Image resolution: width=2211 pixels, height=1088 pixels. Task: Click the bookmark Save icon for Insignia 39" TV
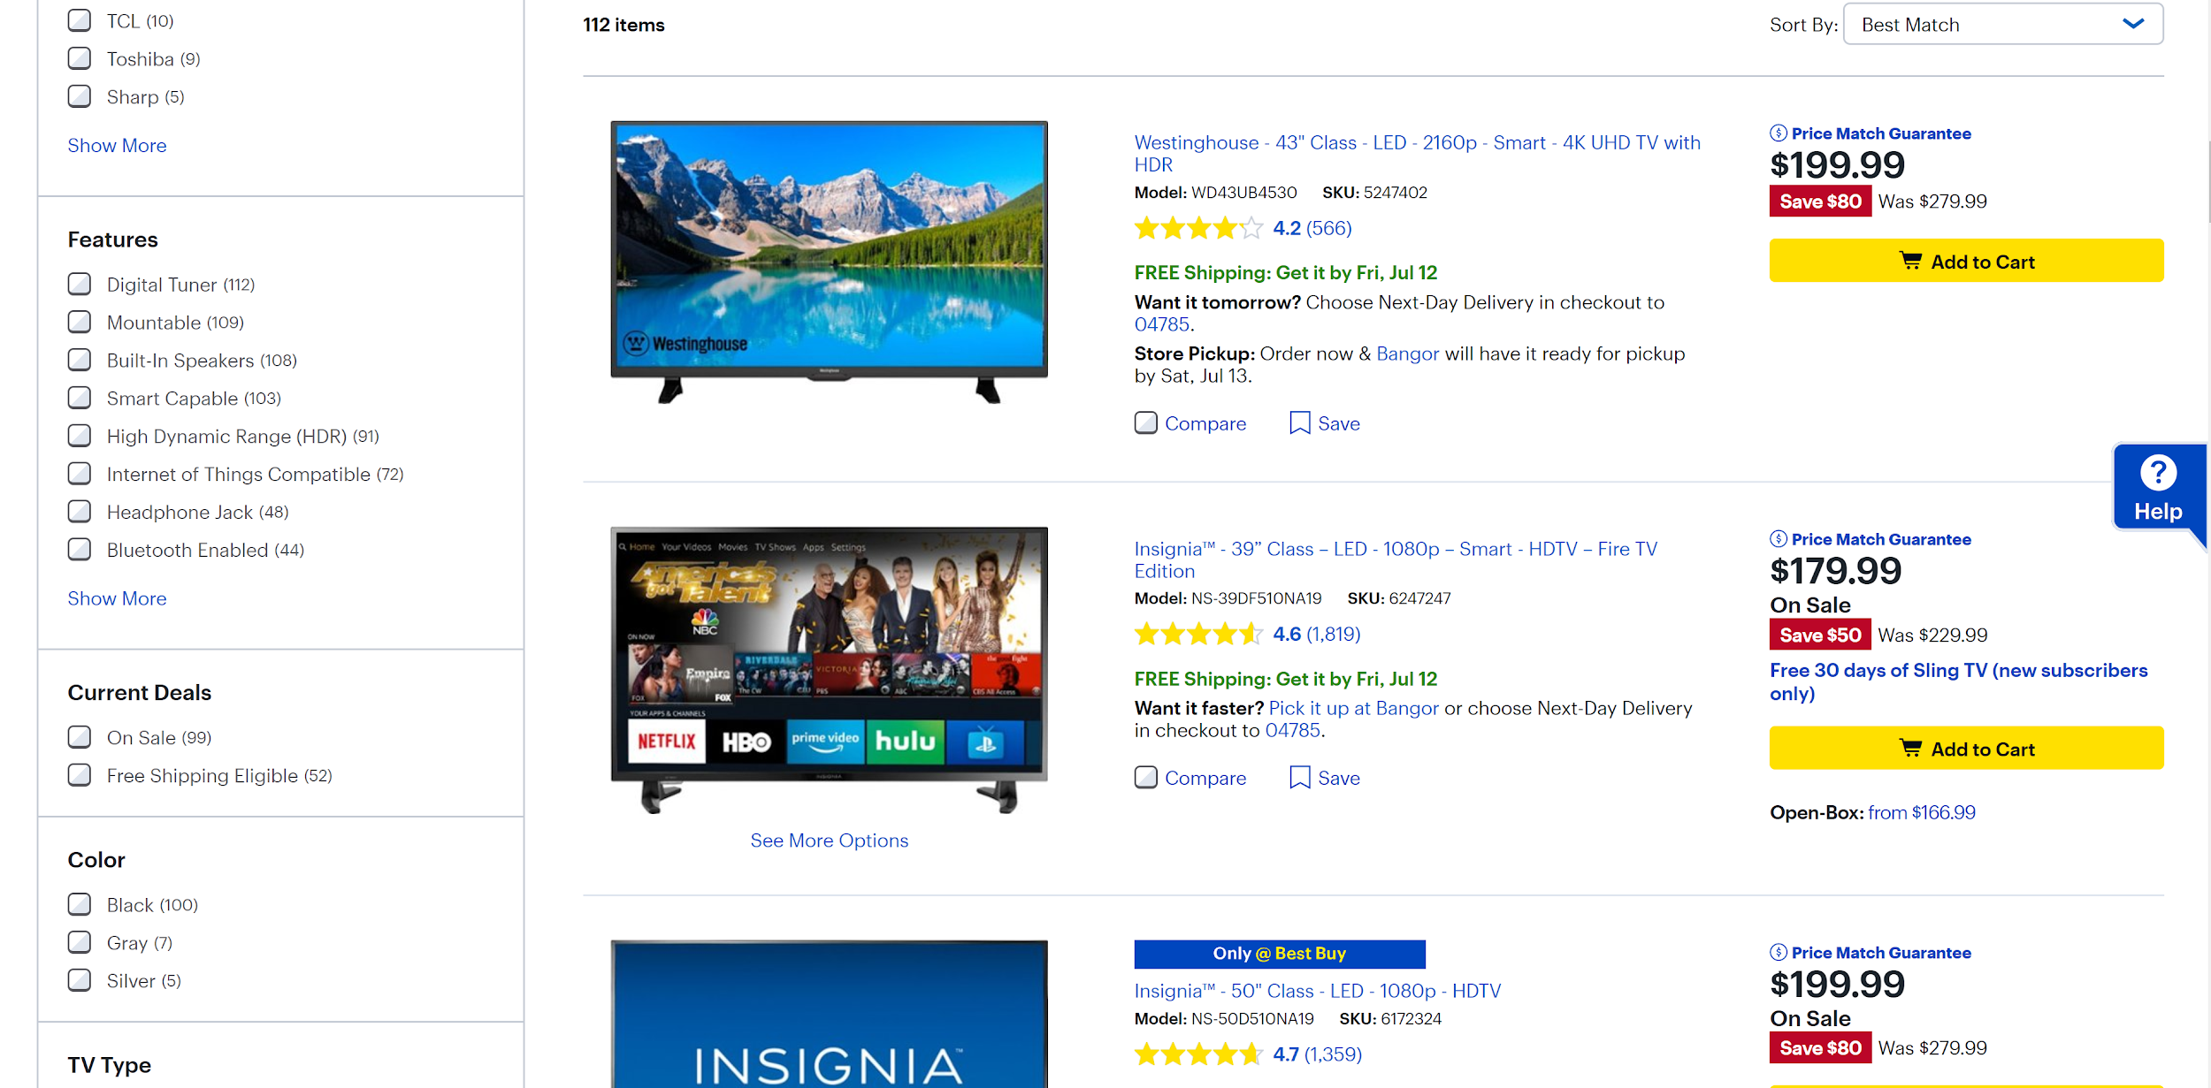point(1300,777)
